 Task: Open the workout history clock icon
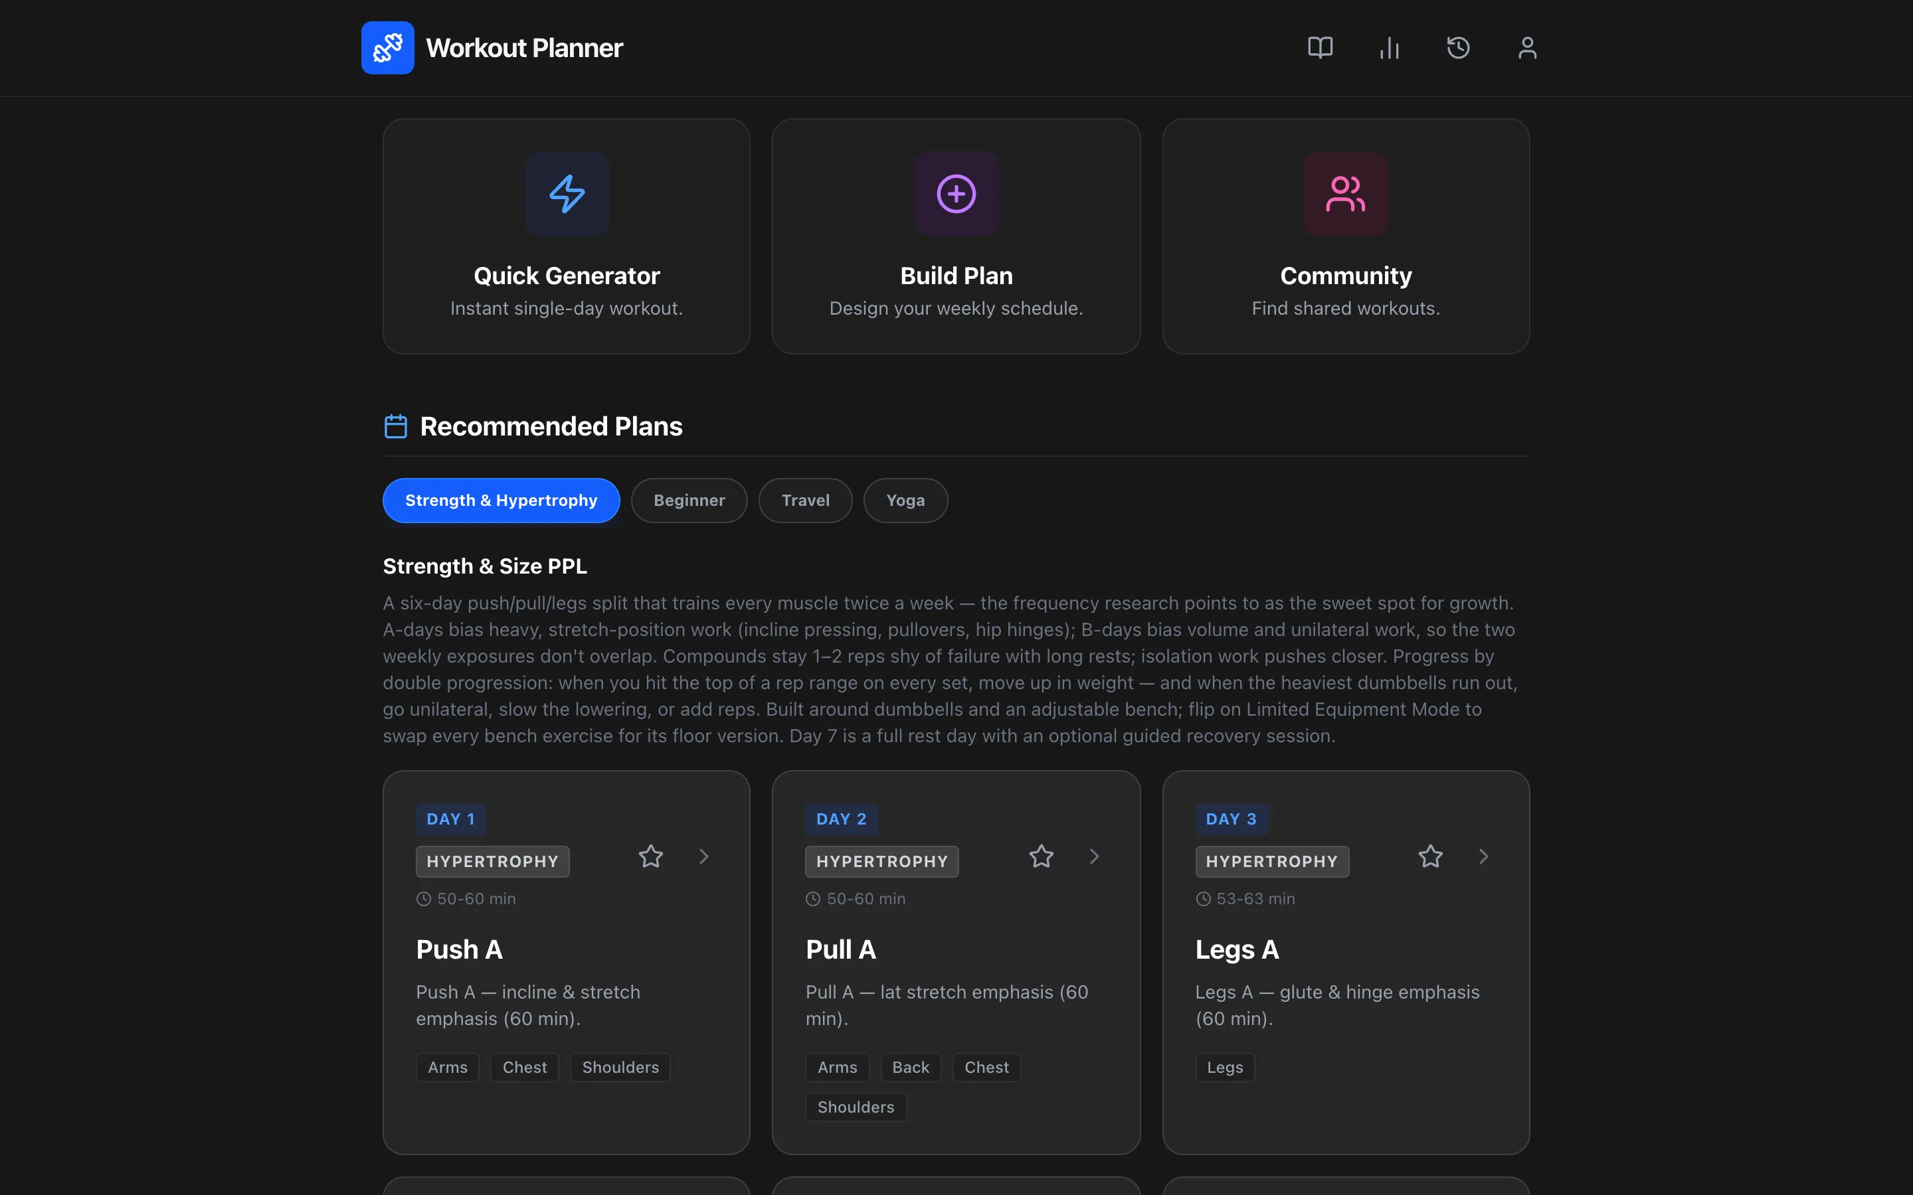coord(1458,47)
